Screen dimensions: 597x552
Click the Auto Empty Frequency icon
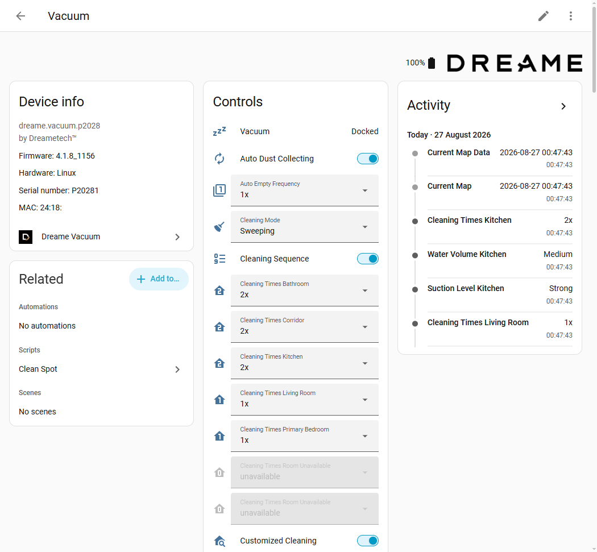219,190
